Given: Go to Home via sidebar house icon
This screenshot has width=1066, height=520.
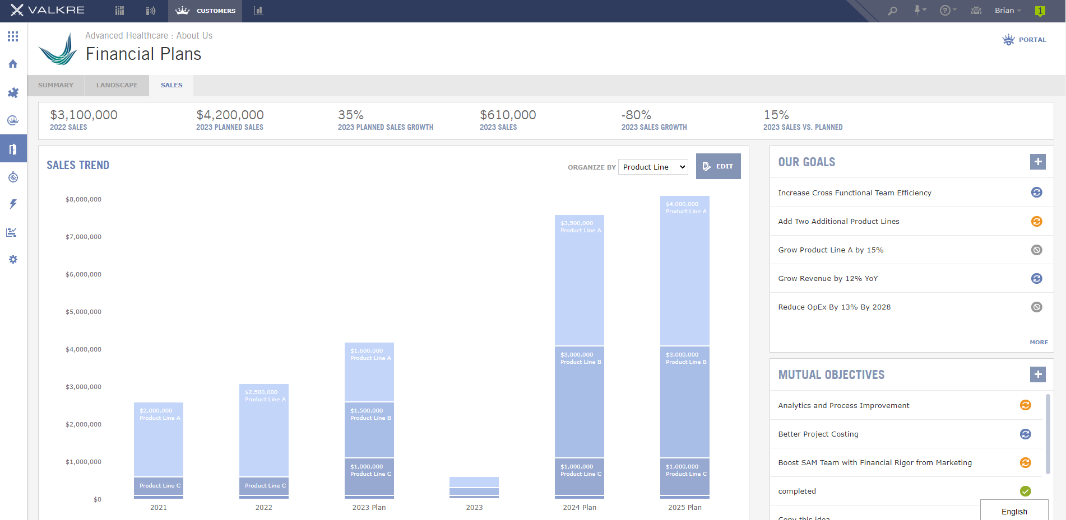Looking at the screenshot, I should coord(13,64).
